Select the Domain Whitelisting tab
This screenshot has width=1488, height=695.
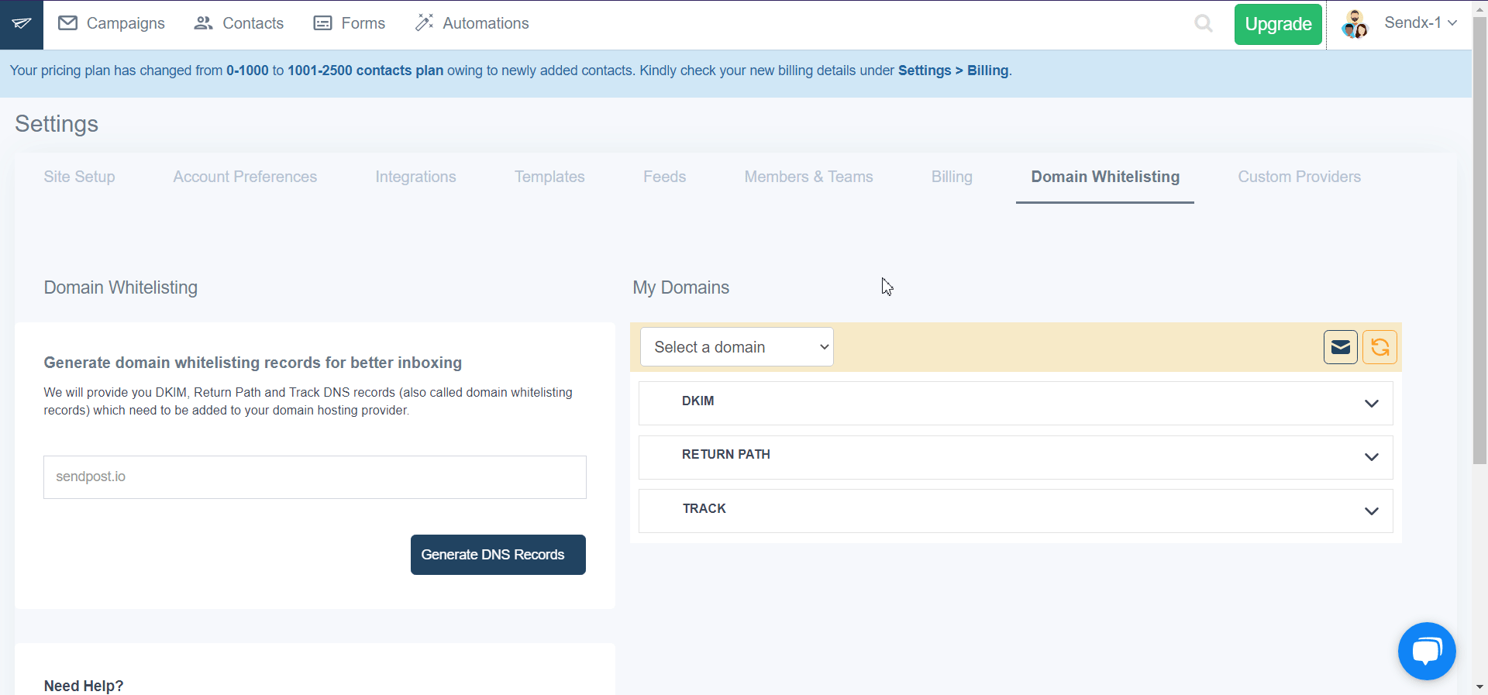pyautogui.click(x=1105, y=177)
